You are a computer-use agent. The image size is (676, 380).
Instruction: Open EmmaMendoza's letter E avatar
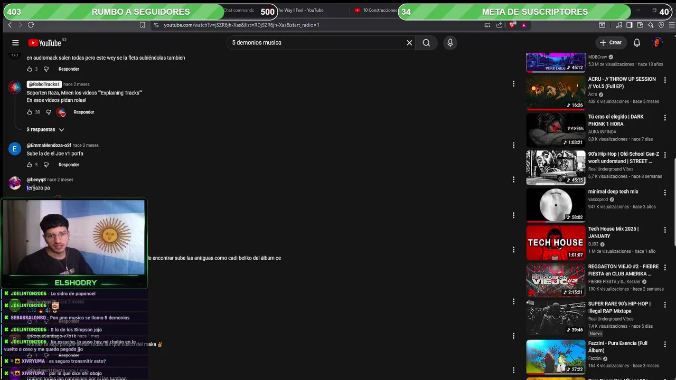click(15, 149)
